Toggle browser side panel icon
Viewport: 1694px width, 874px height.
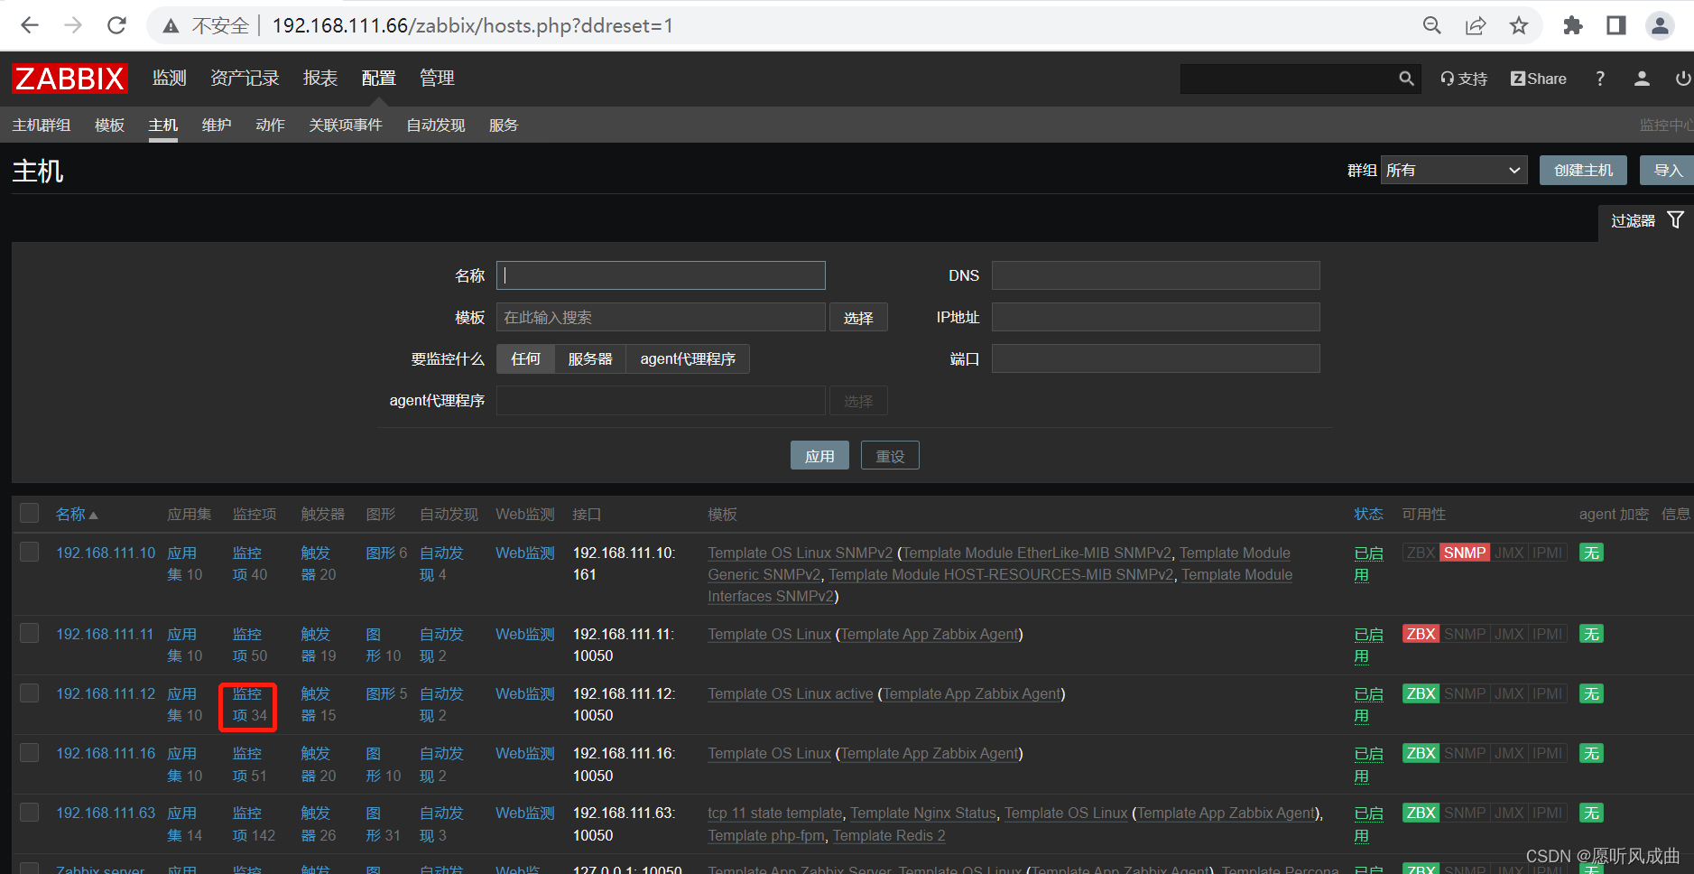tap(1616, 25)
